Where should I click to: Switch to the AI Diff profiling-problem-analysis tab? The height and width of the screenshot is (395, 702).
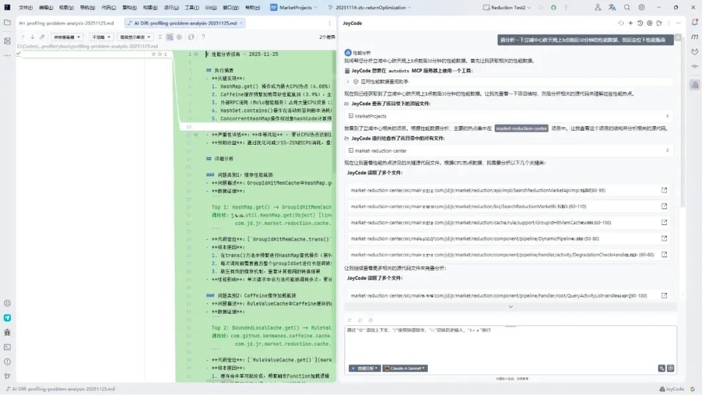[185, 23]
